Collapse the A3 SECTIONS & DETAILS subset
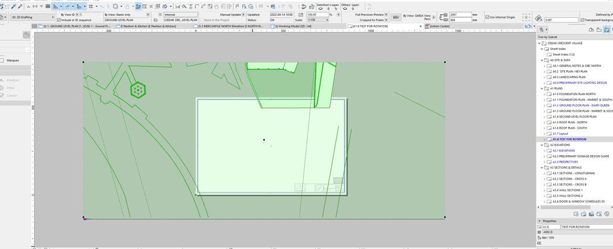The image size is (613, 249). pyautogui.click(x=542, y=167)
